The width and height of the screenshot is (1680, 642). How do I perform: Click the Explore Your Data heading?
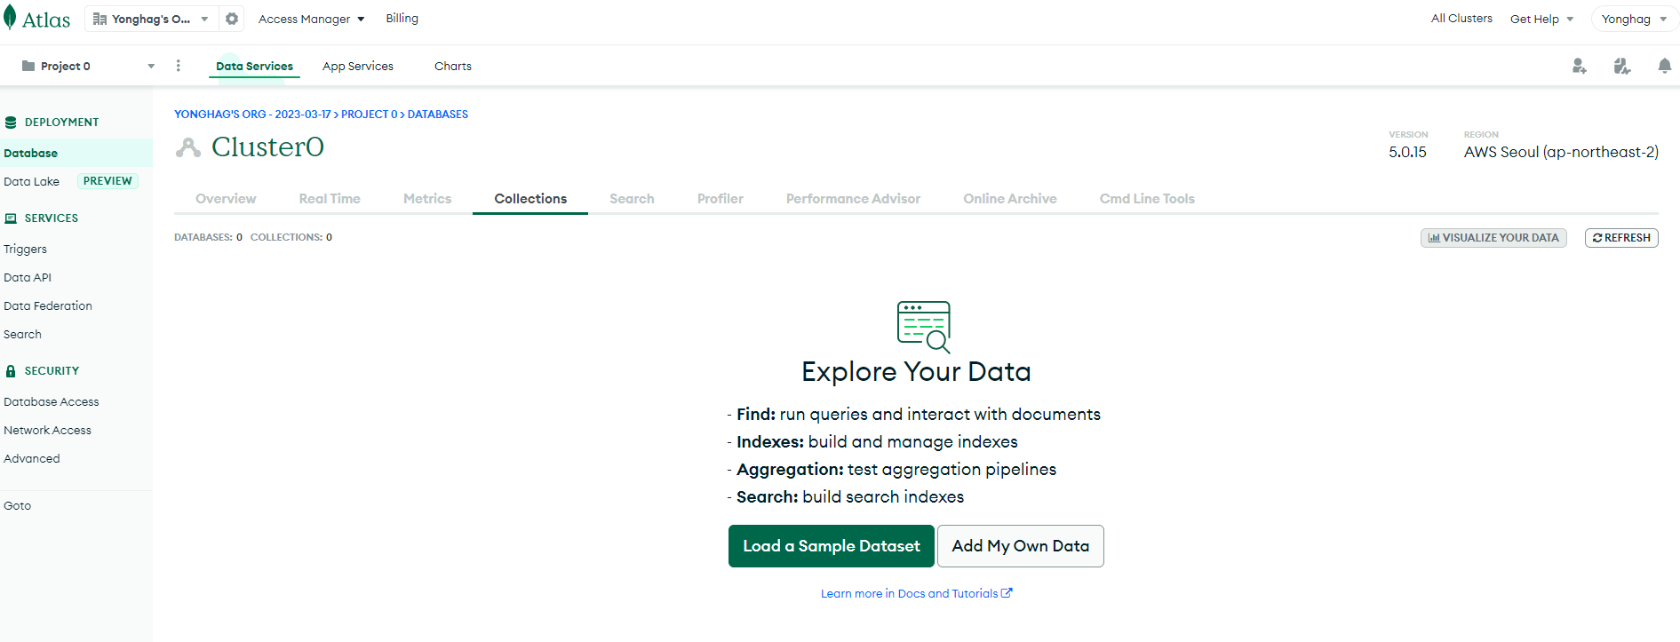click(x=916, y=371)
